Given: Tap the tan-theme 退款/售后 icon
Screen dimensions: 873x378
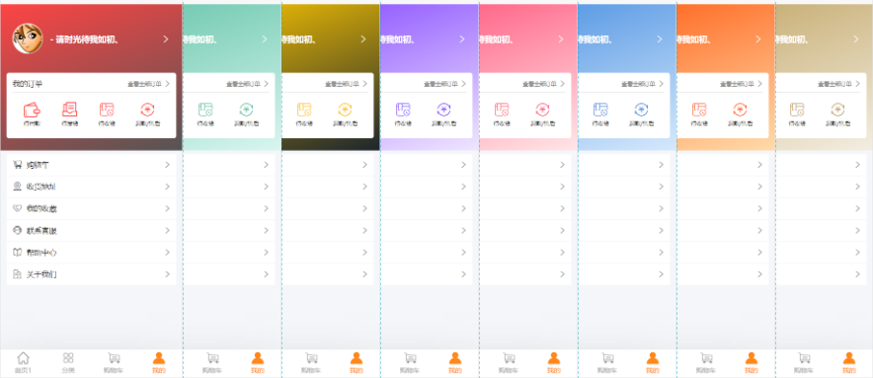Looking at the screenshot, I should 837,110.
